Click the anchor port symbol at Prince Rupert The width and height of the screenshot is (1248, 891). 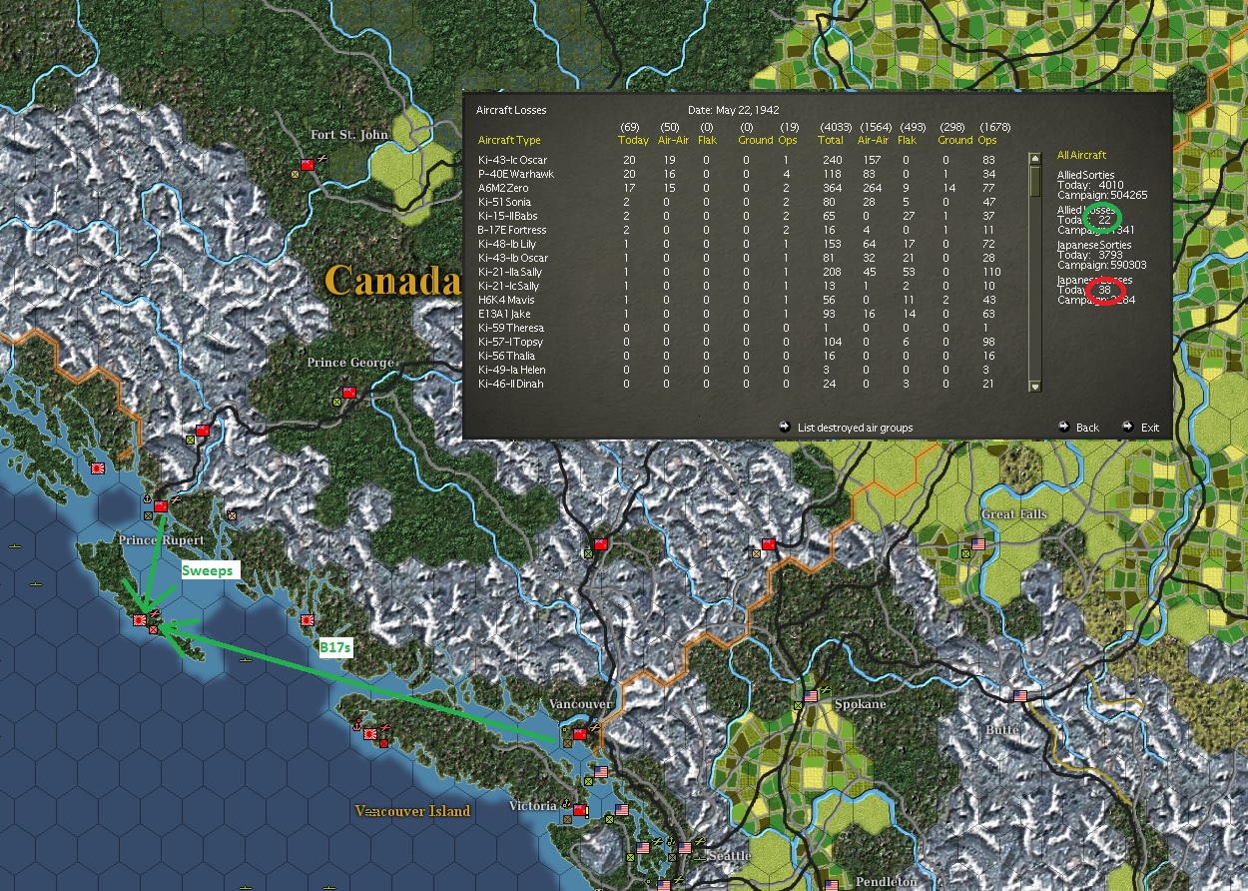(148, 497)
